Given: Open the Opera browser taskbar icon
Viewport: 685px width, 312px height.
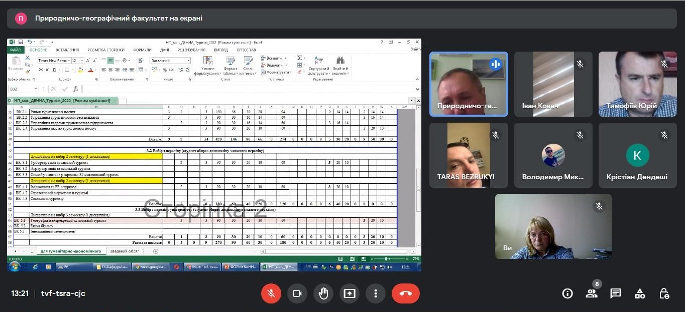Looking at the screenshot, I should coord(177,267).
